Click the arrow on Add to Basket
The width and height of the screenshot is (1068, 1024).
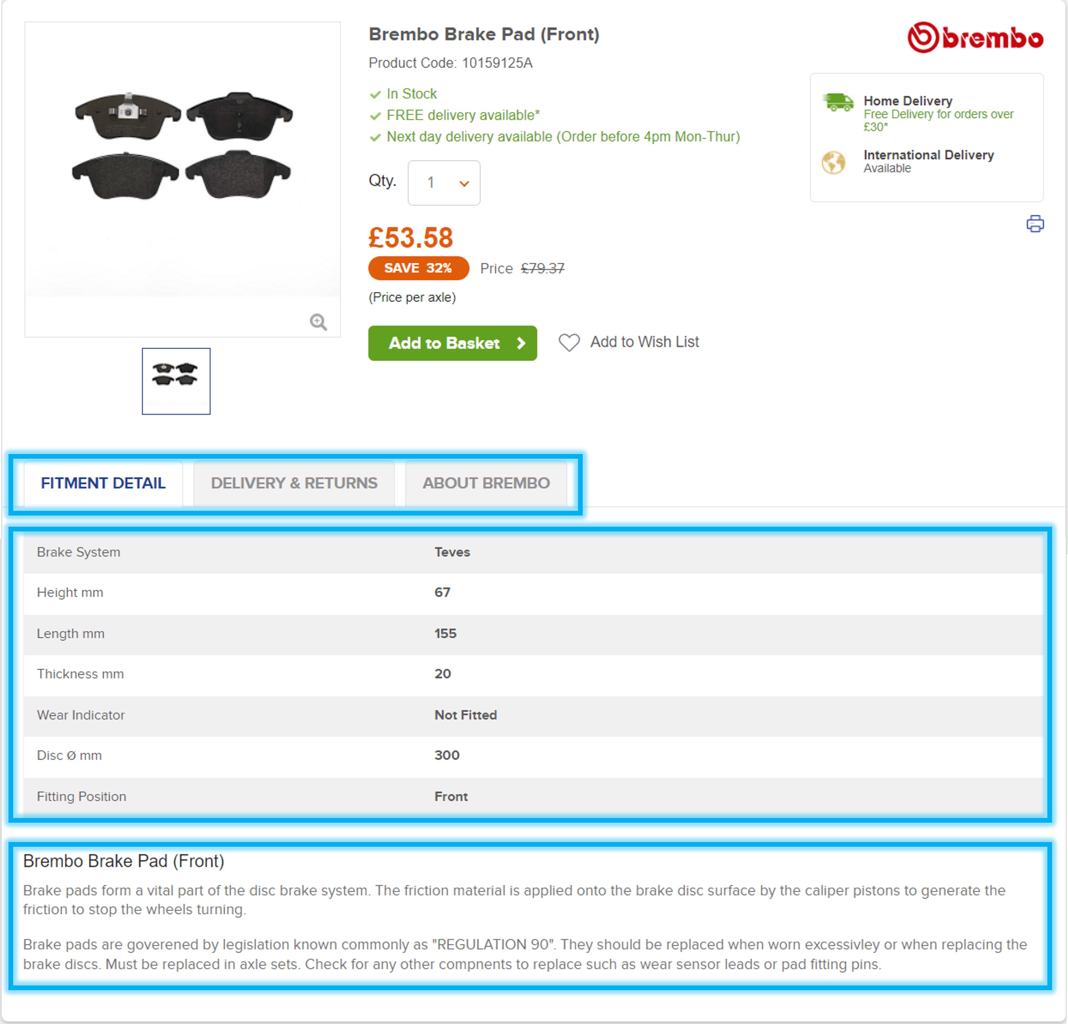521,343
